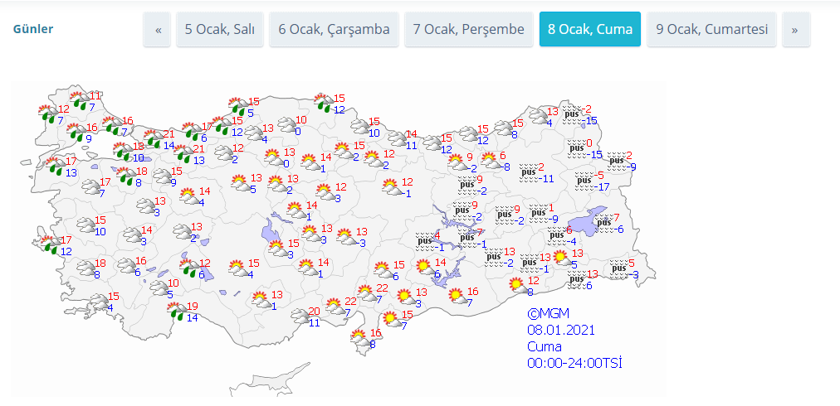Viewport: 840px width, 406px height.
Task: Click the cloudy icon showing 10 and 0
Action: (286, 125)
